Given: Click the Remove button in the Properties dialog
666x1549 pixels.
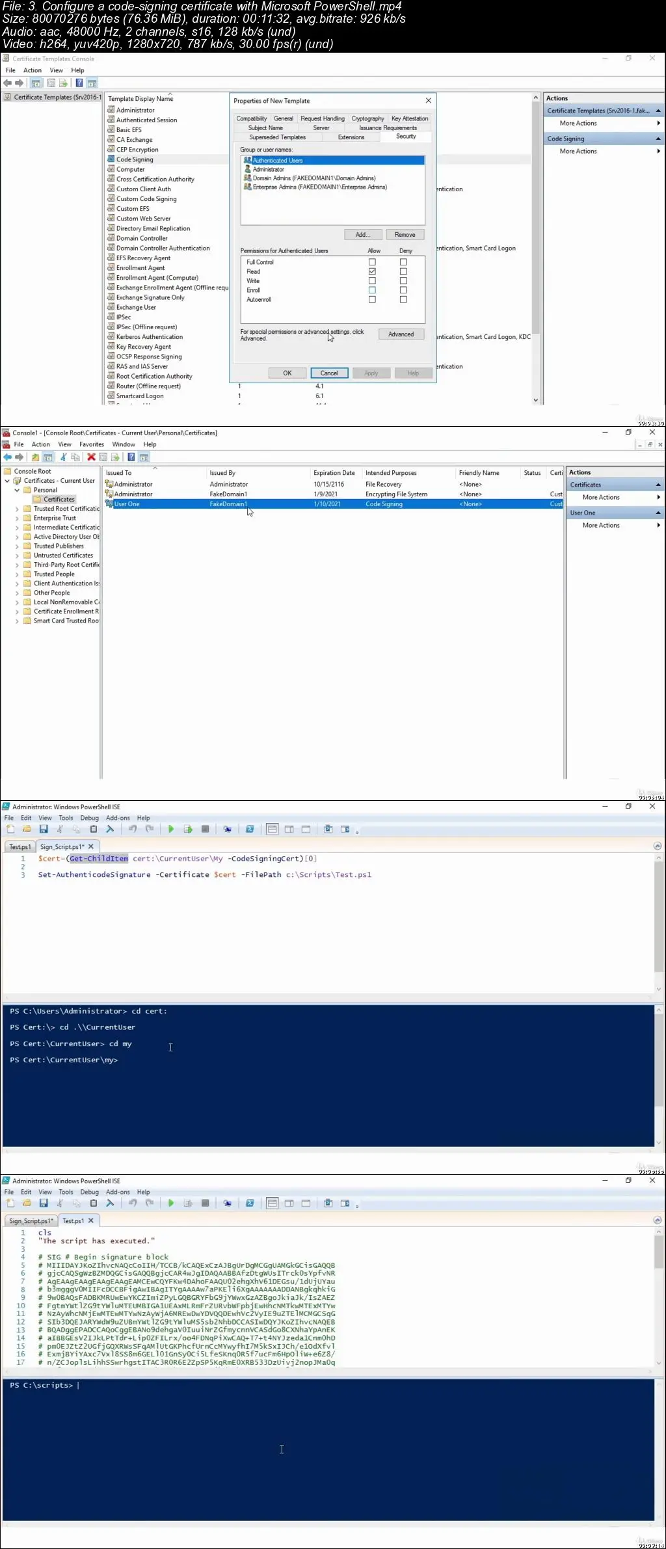Looking at the screenshot, I should click(405, 234).
